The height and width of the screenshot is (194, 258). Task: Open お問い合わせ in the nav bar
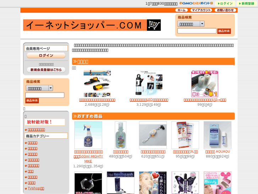225,10
